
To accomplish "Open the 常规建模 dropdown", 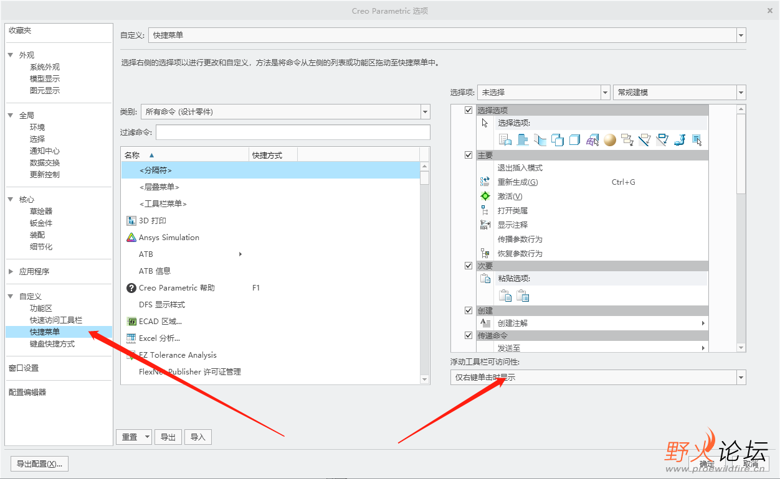I will [741, 92].
